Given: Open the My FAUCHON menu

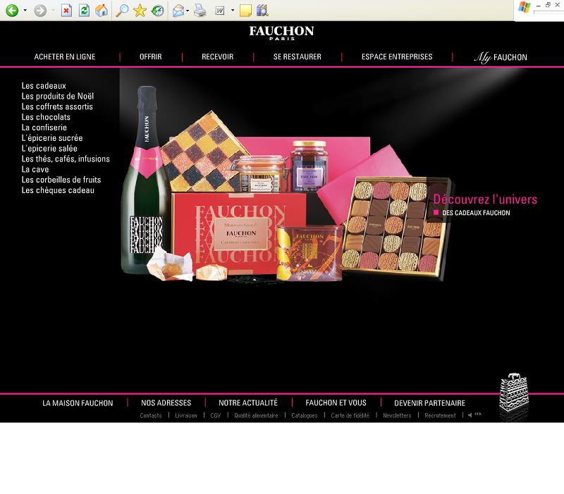Looking at the screenshot, I should click(x=501, y=57).
